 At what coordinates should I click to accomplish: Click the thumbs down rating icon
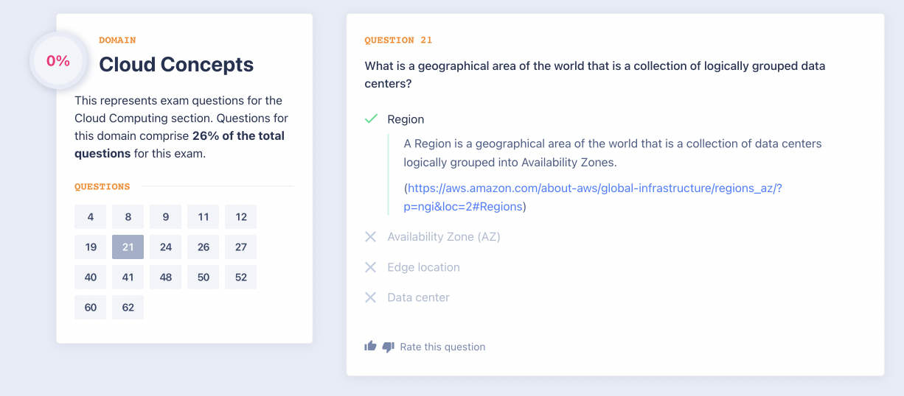(x=389, y=347)
